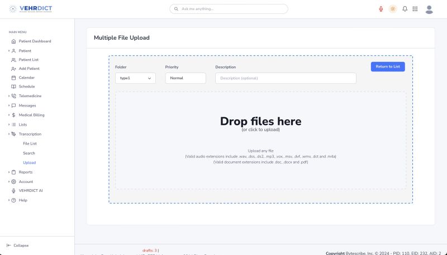Open Transcription File List
The image size is (447, 255).
[x=30, y=144]
